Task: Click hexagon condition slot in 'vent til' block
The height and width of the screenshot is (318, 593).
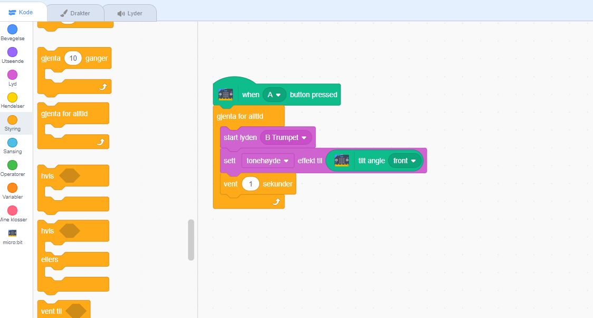Action: 76,311
